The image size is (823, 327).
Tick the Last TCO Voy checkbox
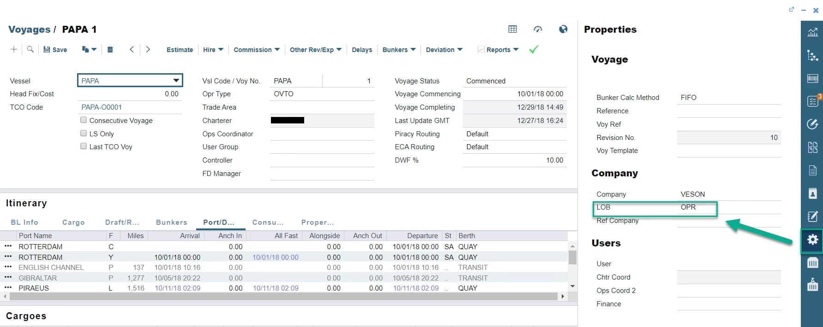pos(84,146)
